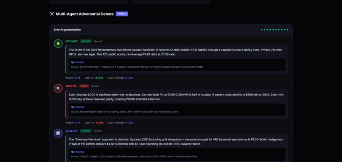
Task: Click the Firmness Premium argument text
Action: point(176,142)
